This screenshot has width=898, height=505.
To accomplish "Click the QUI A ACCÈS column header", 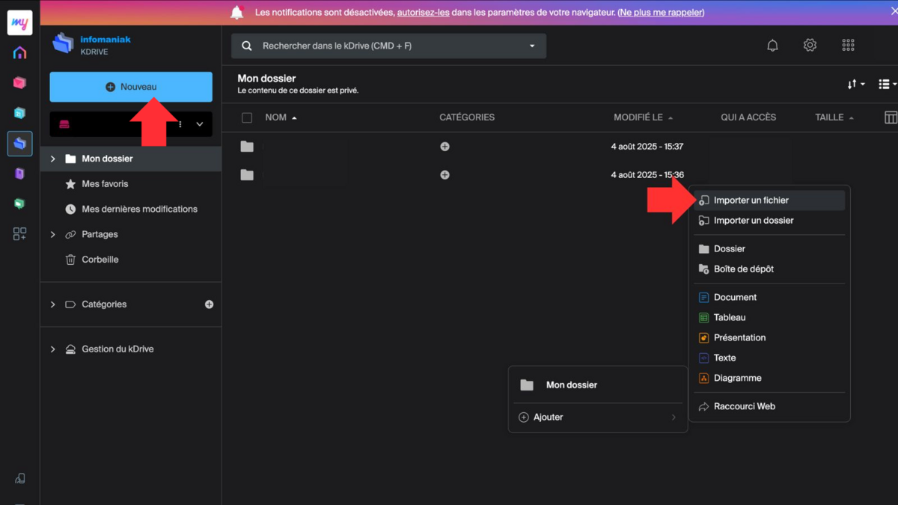I will click(748, 117).
